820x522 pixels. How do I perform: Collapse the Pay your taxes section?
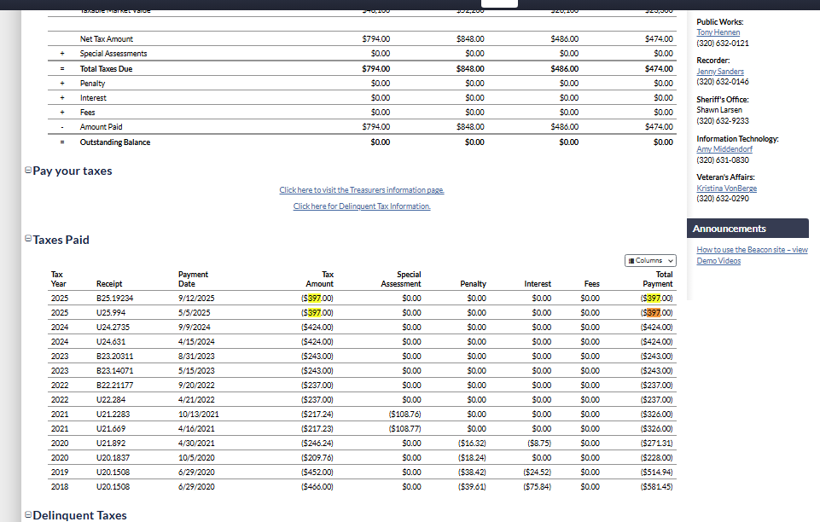coord(28,171)
